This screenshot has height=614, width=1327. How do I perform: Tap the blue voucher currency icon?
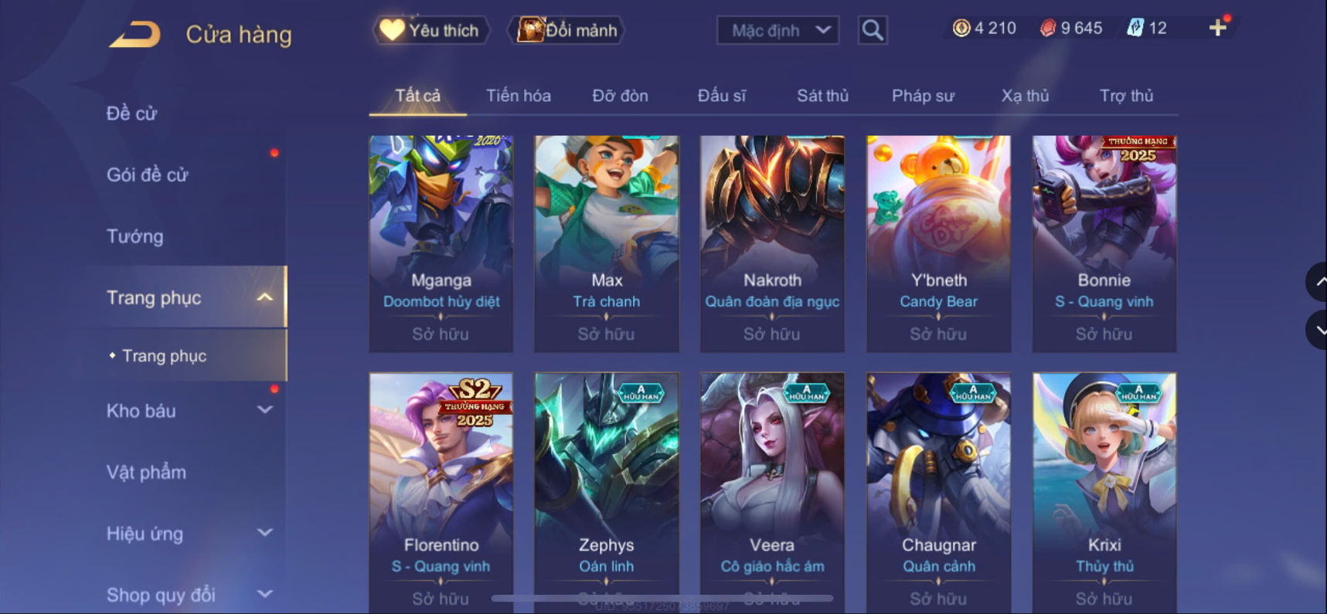coord(1135,29)
